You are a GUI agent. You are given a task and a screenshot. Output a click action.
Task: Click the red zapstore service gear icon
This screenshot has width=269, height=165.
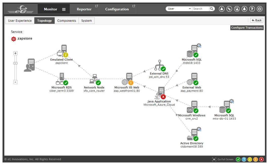(14, 39)
